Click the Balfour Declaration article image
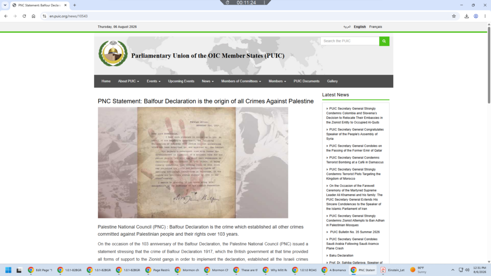Image resolution: width=491 pixels, height=276 pixels. [193, 163]
